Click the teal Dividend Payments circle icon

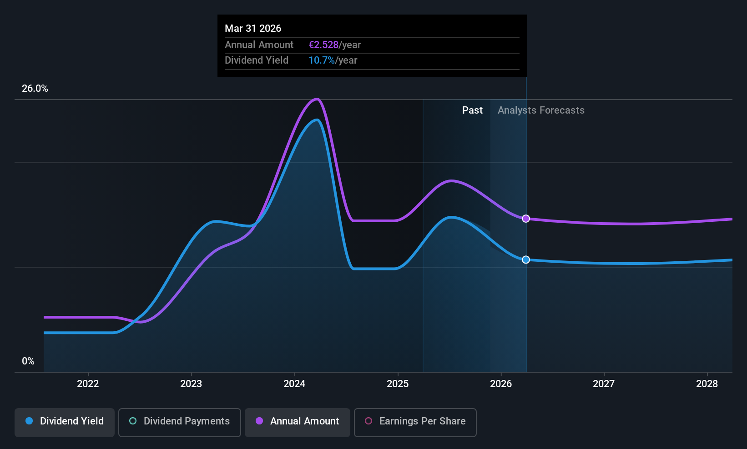(132, 421)
